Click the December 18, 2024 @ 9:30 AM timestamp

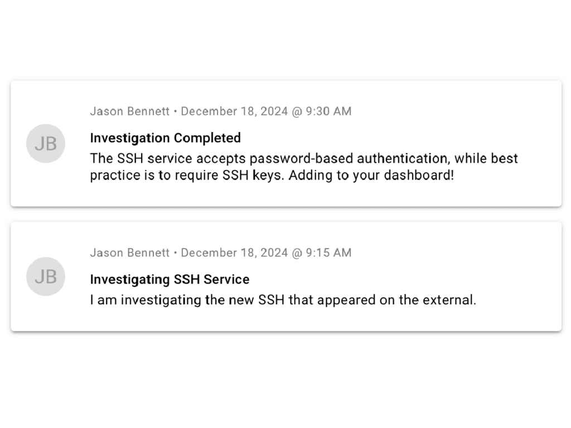[266, 111]
